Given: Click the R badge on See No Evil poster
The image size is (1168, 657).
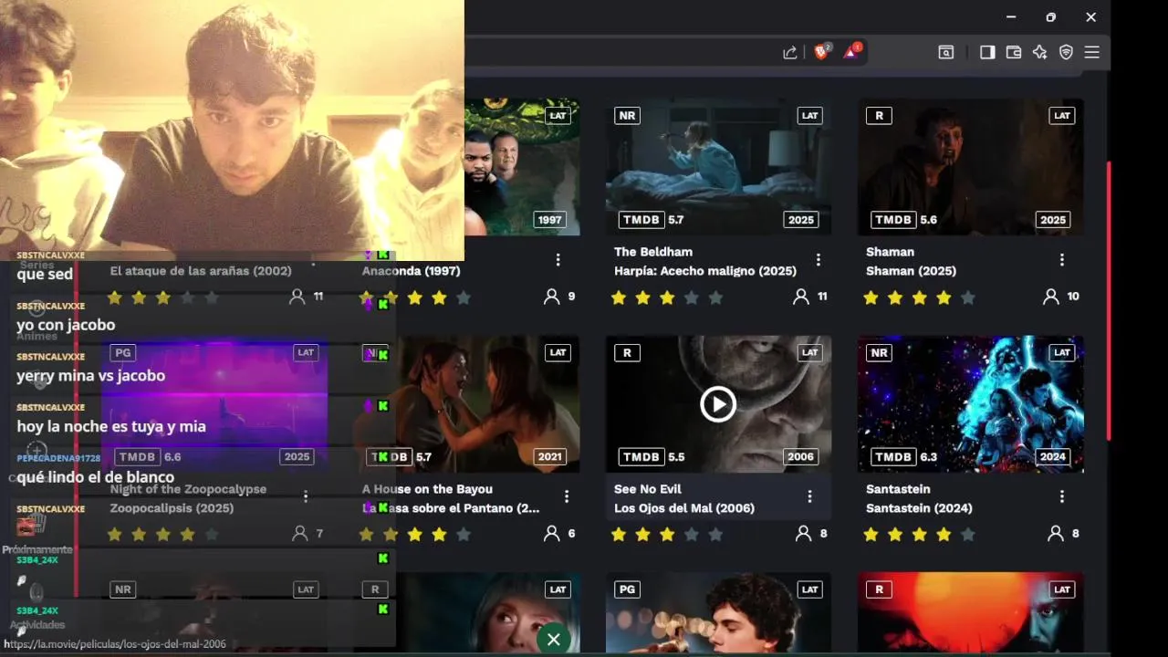Looking at the screenshot, I should [627, 352].
